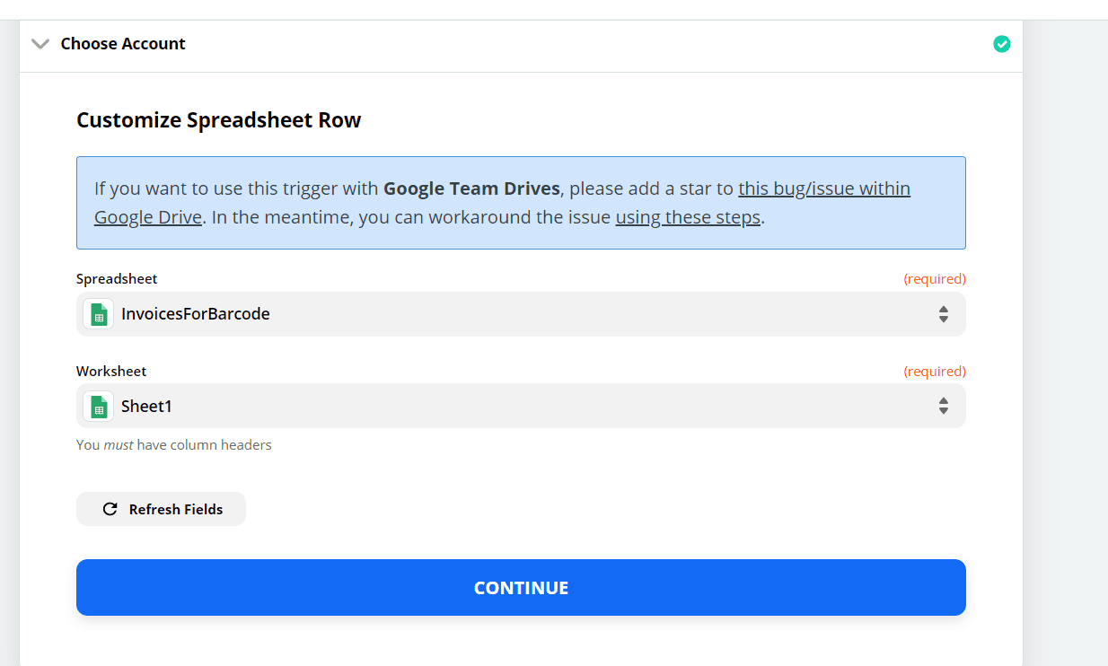1108x666 pixels.
Task: Click the Customize Spreadsheet Row heading
Action: [218, 120]
